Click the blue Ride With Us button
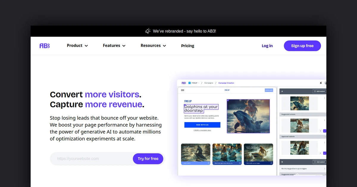This screenshot has width=357, height=187. (x=202, y=125)
